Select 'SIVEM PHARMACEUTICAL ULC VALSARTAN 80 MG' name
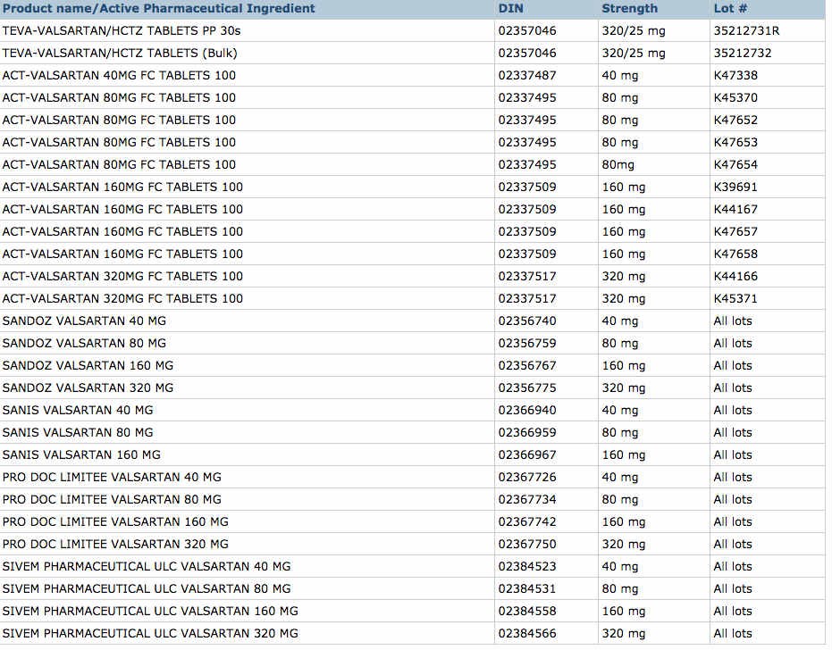The image size is (832, 650). point(147,588)
